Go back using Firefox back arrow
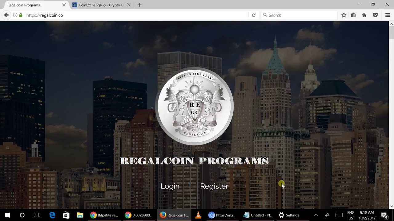The width and height of the screenshot is (394, 221). pos(6,15)
